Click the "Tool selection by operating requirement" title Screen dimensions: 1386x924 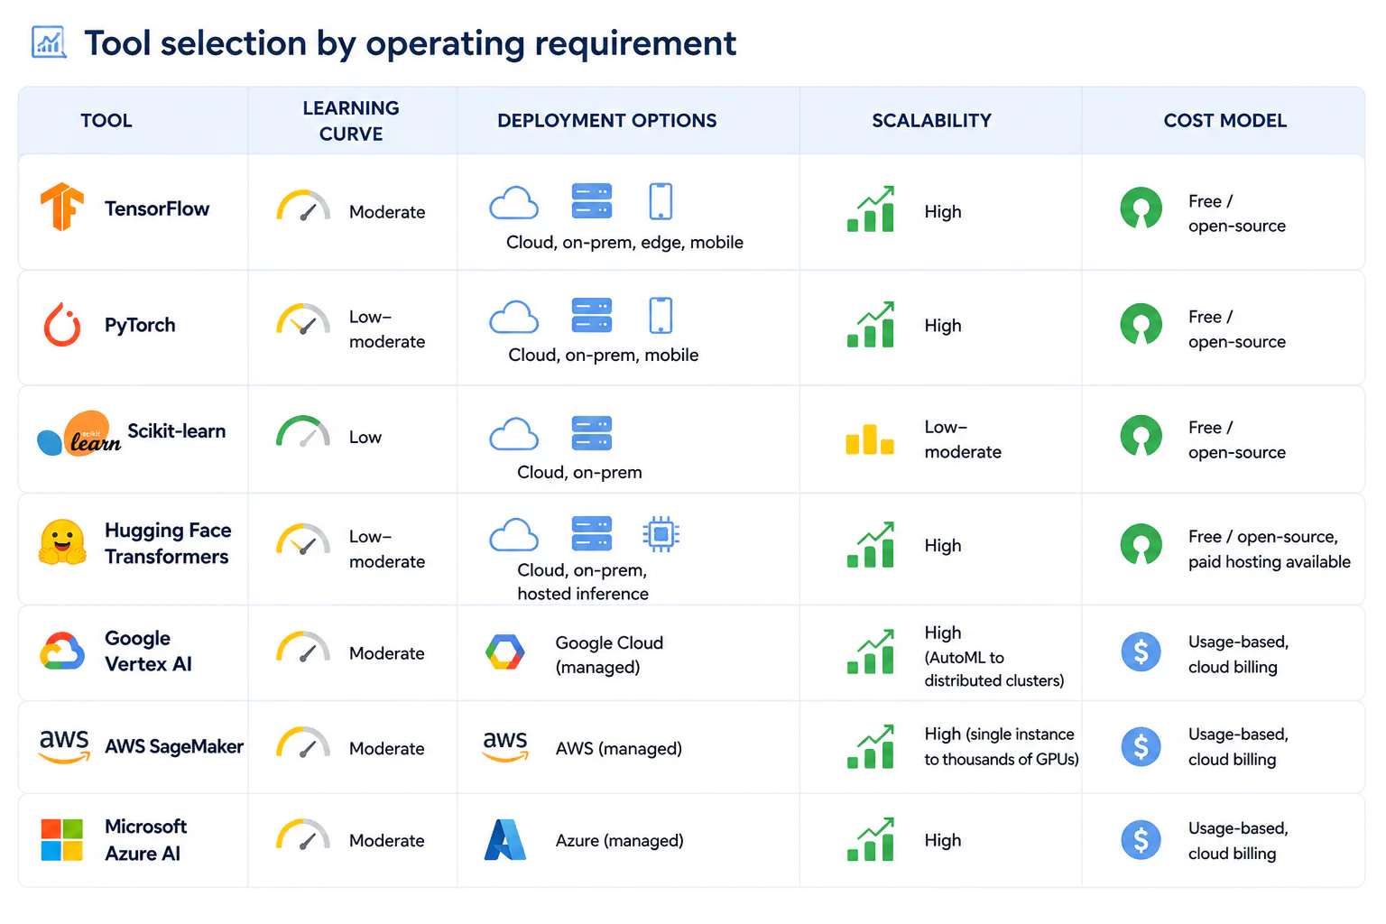[x=411, y=43]
